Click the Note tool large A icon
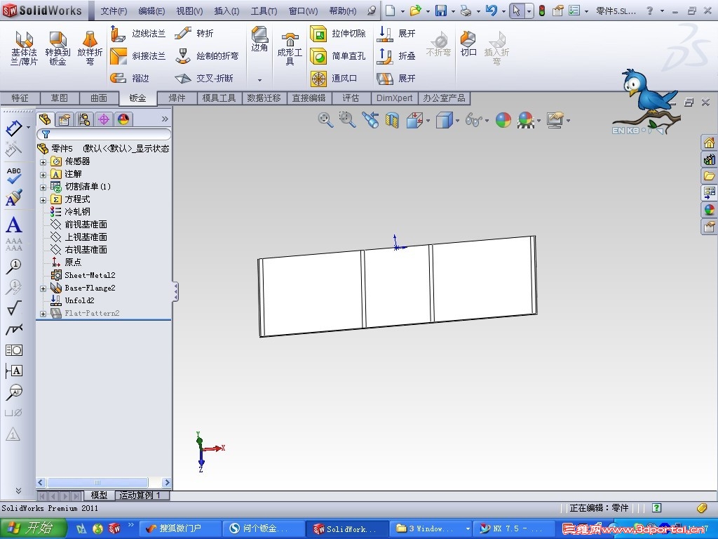 pyautogui.click(x=14, y=225)
